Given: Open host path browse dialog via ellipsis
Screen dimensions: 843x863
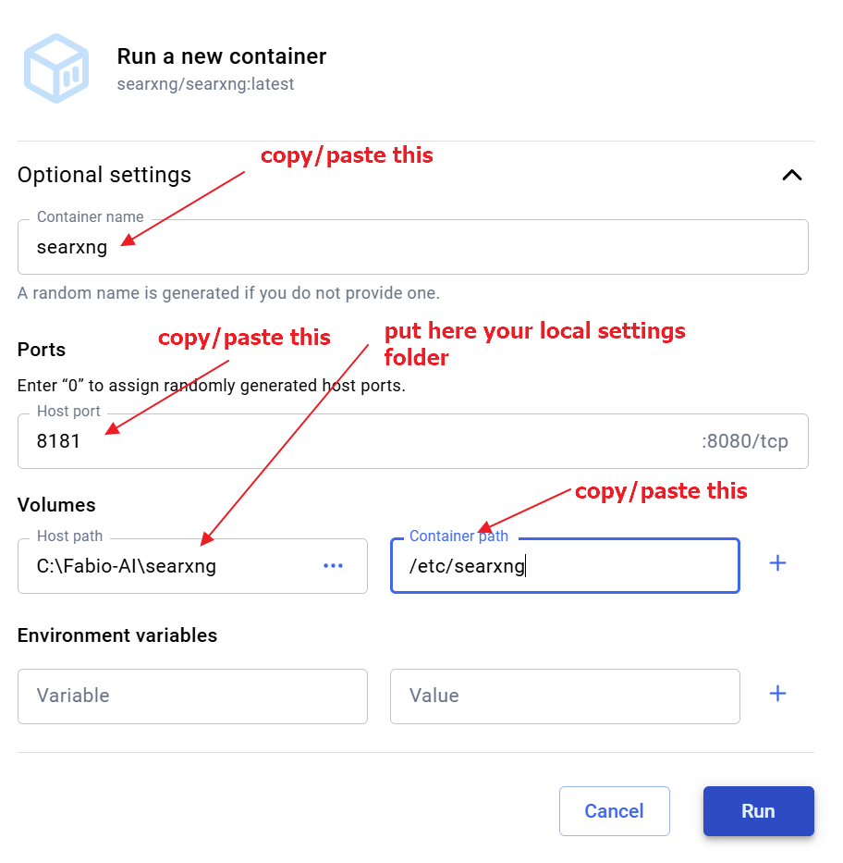Looking at the screenshot, I should pyautogui.click(x=334, y=566).
